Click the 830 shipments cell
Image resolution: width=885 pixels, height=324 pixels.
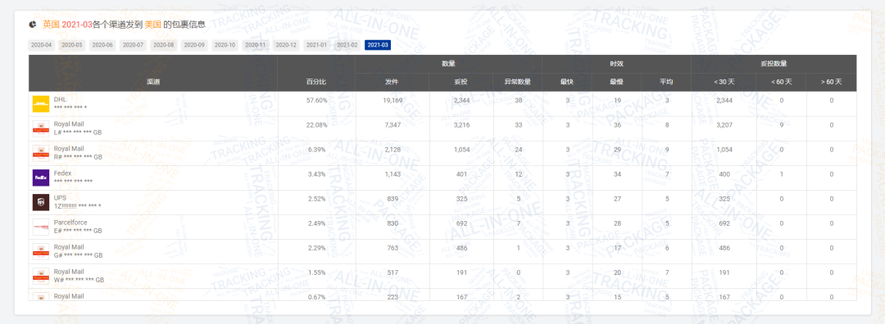click(x=393, y=223)
